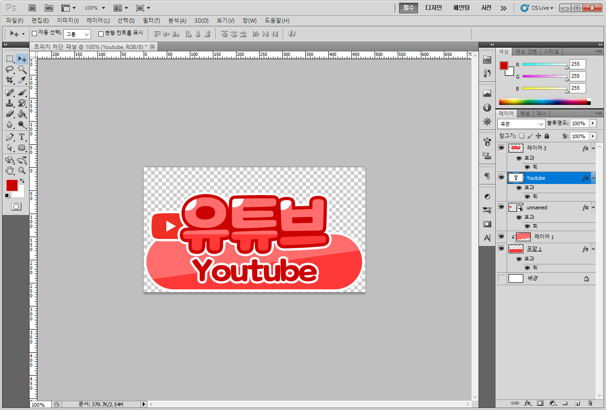The height and width of the screenshot is (410, 606).
Task: Click the add layer mask icon
Action: (539, 403)
